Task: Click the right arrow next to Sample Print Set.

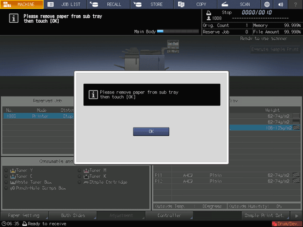Action: pyautogui.click(x=297, y=216)
